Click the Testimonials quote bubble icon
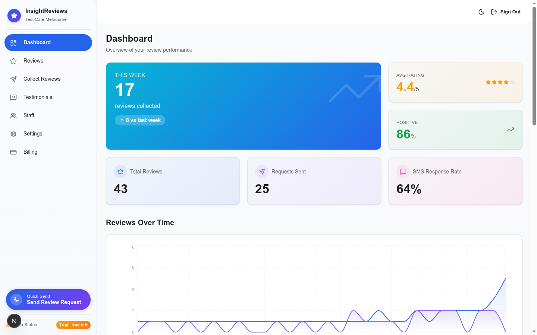Screen dimensions: 537x335 pyautogui.click(x=13, y=97)
